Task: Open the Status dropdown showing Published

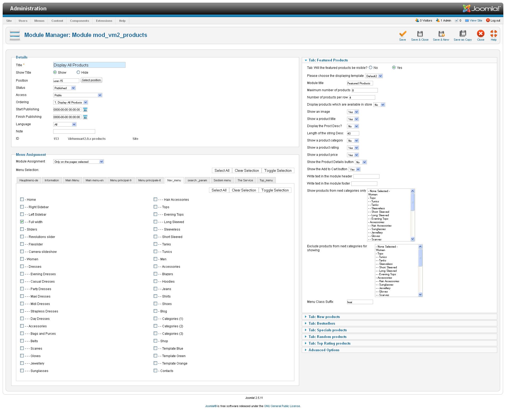Action: pyautogui.click(x=65, y=88)
